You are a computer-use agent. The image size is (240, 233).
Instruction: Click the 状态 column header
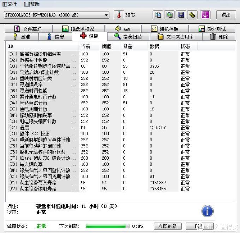188,46
